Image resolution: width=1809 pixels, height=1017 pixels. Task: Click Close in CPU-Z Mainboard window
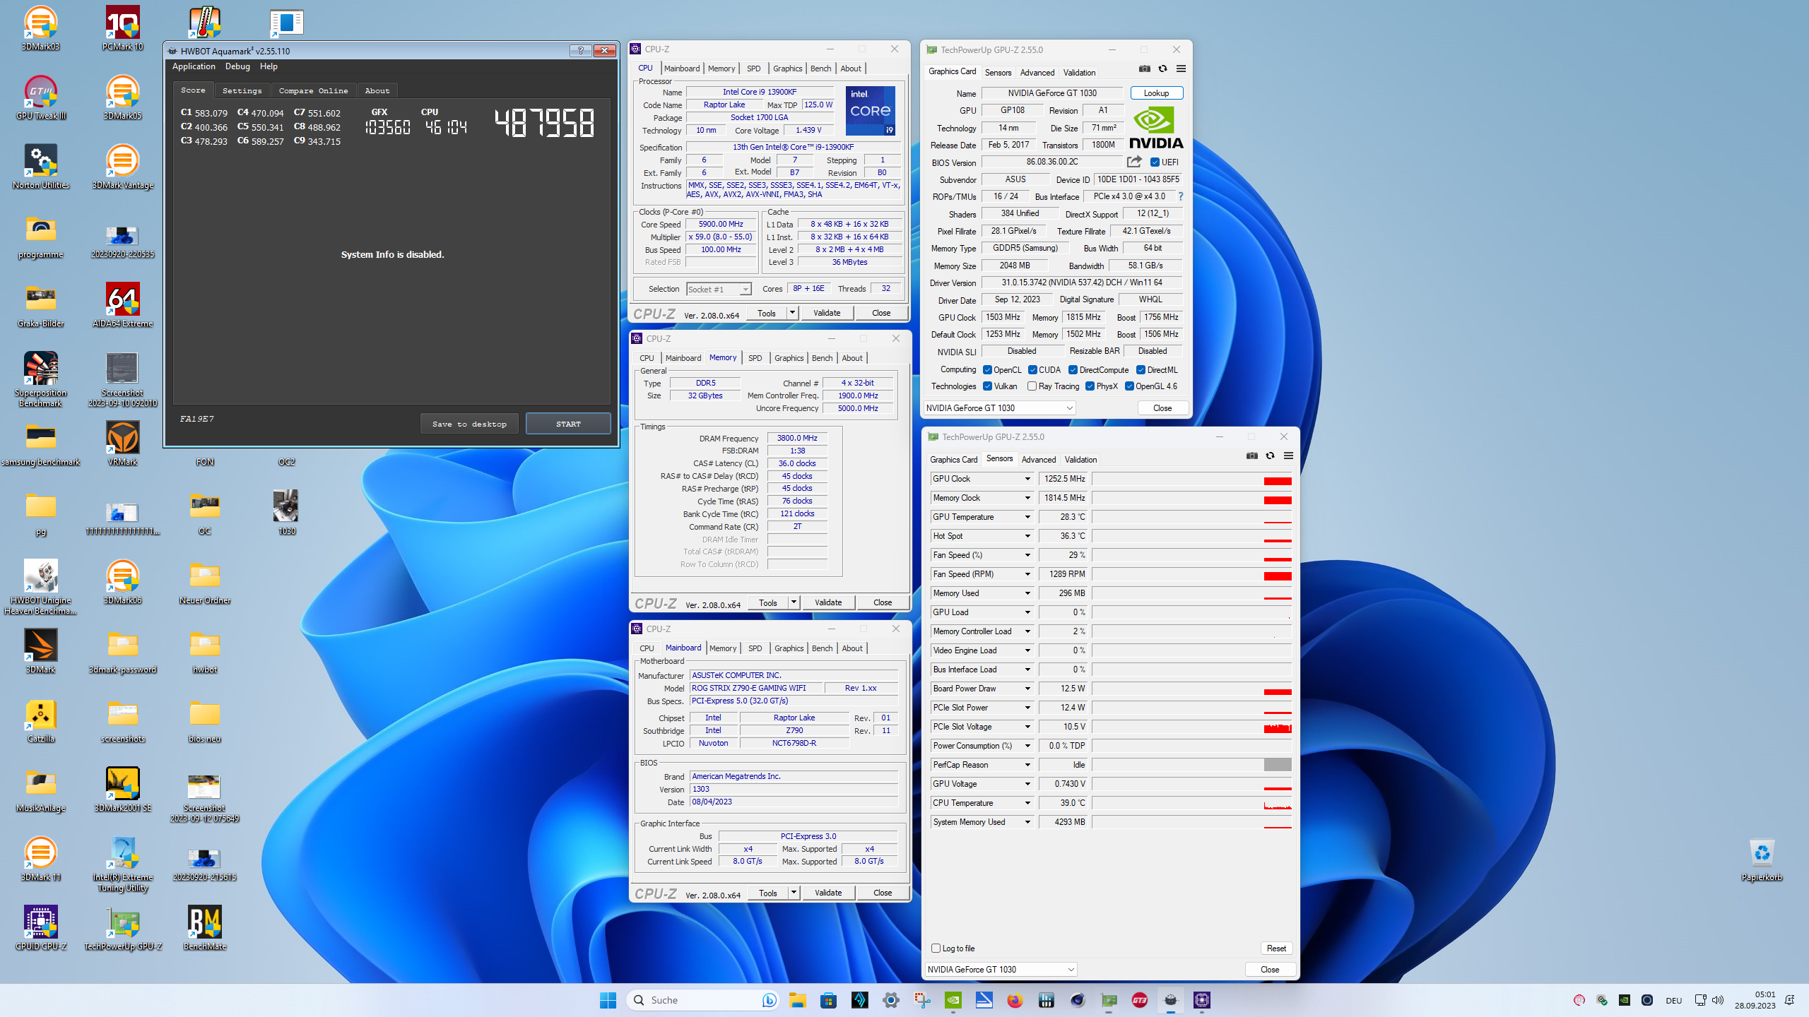pos(883,893)
